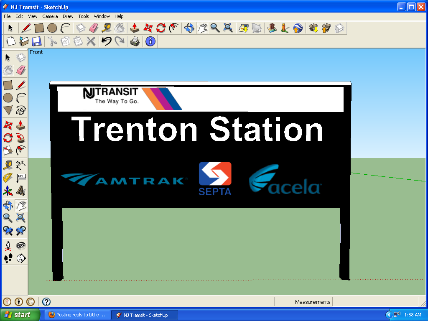
Task: Open the help question mark in the status bar
Action: click(46, 302)
